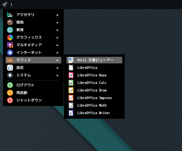The height and width of the screenshot is (151, 182).
Task: Click the 教育 atom icon
Action: click(10, 30)
